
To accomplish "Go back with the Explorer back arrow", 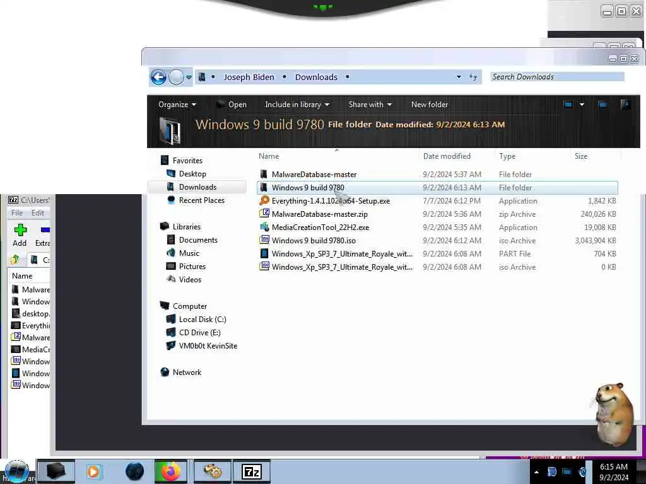I will click(x=158, y=77).
